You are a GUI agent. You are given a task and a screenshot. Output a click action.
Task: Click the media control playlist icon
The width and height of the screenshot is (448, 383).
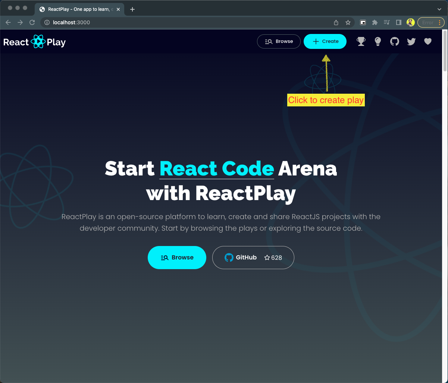pyautogui.click(x=387, y=22)
